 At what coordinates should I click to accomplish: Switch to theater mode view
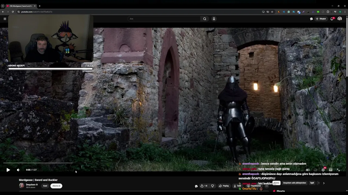pyautogui.click(x=331, y=170)
